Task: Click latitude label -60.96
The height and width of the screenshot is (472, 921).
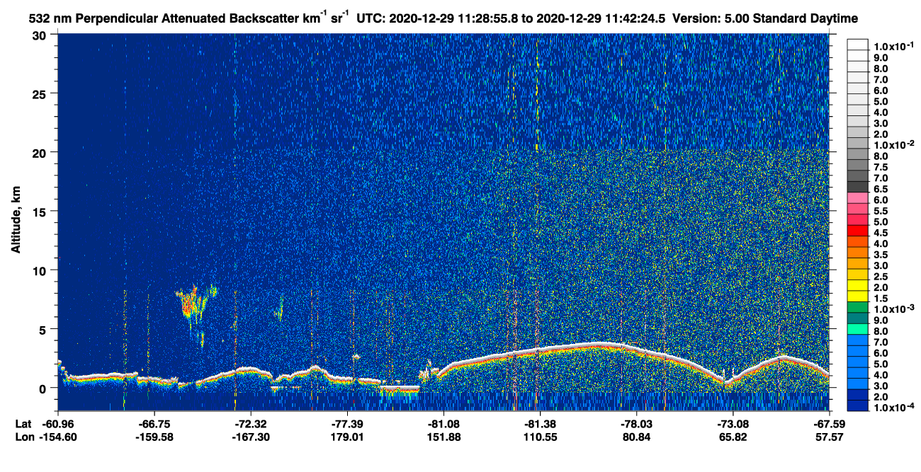Action: coord(58,423)
